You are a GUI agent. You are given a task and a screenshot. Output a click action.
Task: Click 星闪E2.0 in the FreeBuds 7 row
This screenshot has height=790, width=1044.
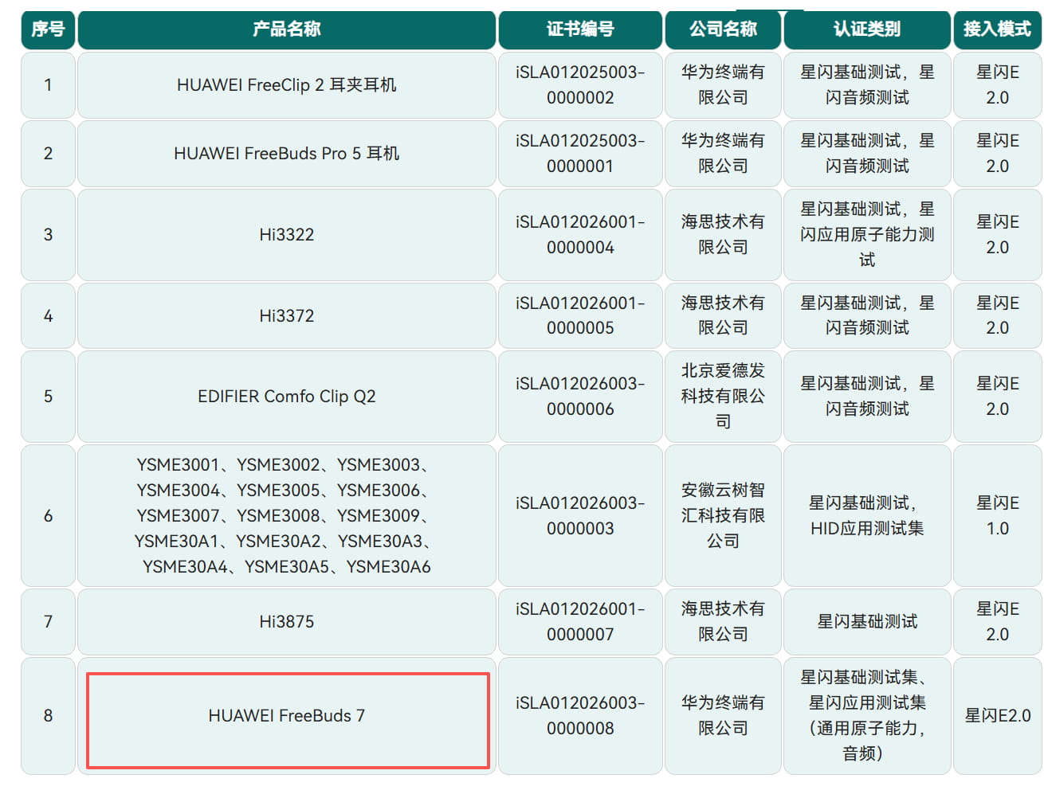pos(997,716)
